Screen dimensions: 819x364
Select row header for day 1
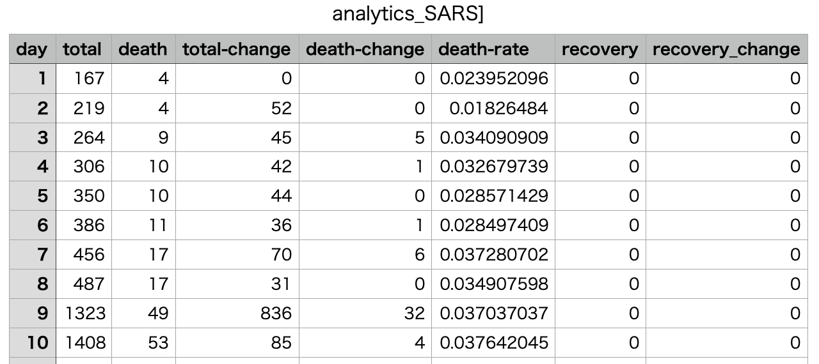coord(33,79)
